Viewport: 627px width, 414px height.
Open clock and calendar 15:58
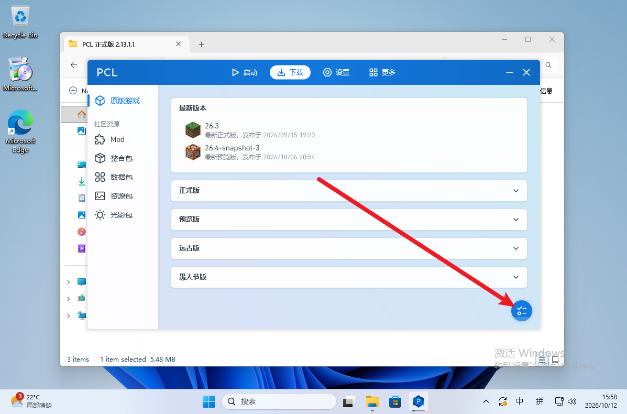click(601, 401)
